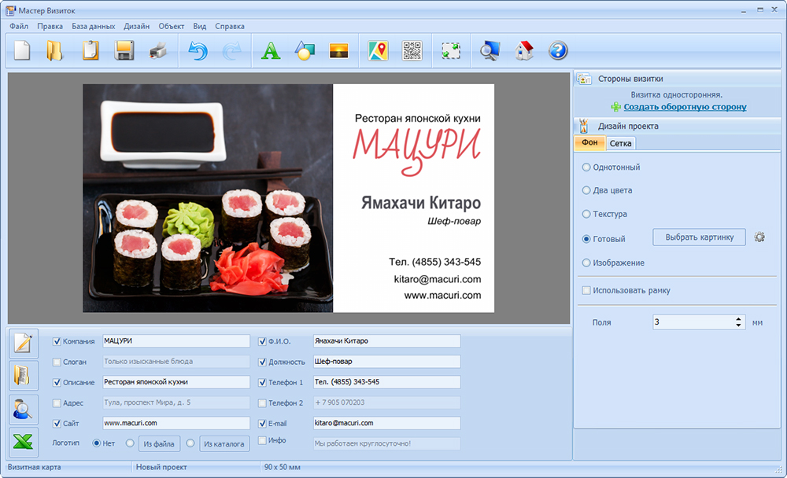Enable the Слоган checkbox
Viewport: 787px width, 478px height.
(57, 362)
